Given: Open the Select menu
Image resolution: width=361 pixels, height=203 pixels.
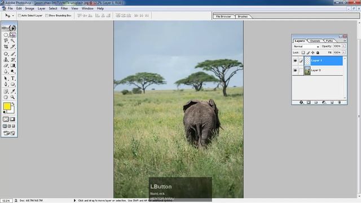Looking at the screenshot, I should pos(52,8).
